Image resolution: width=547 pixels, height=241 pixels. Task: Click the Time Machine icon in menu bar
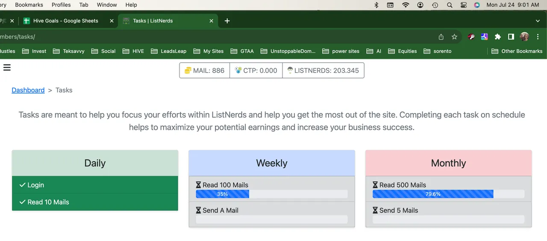tap(435, 5)
